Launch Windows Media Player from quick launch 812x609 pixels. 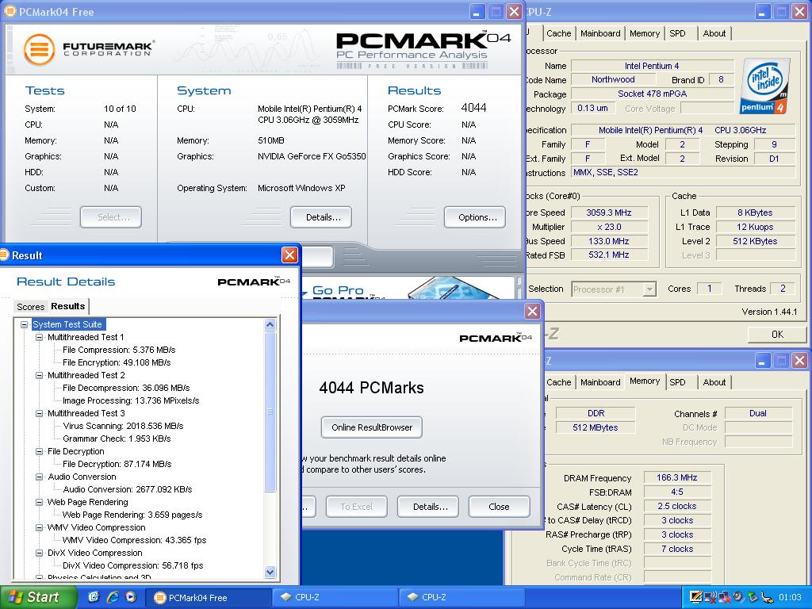click(x=131, y=597)
